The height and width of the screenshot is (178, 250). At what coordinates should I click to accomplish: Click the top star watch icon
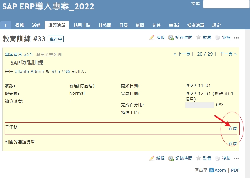198,38
